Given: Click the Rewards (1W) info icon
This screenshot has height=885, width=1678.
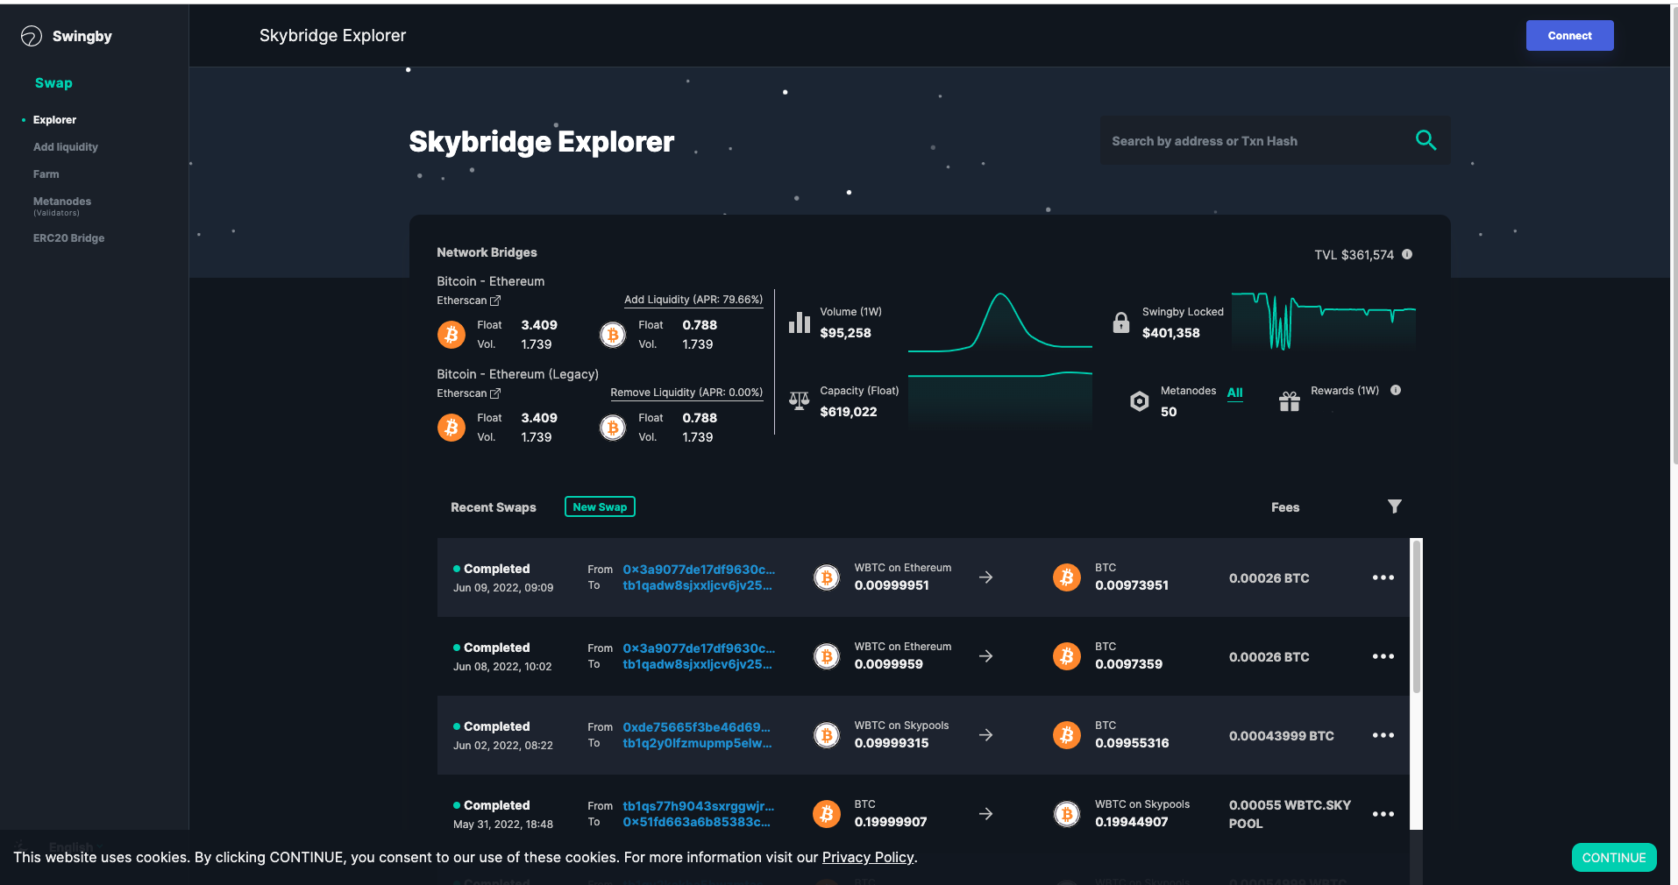Looking at the screenshot, I should click(1396, 390).
